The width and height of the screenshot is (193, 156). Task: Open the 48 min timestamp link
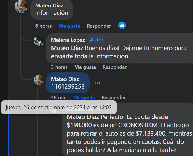59,98
